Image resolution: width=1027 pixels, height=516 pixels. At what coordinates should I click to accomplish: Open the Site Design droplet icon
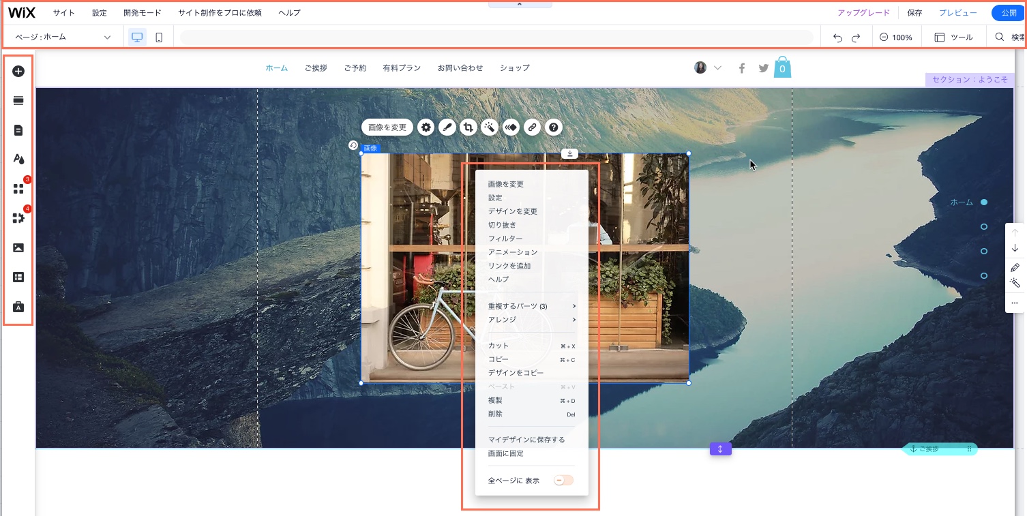pos(18,160)
